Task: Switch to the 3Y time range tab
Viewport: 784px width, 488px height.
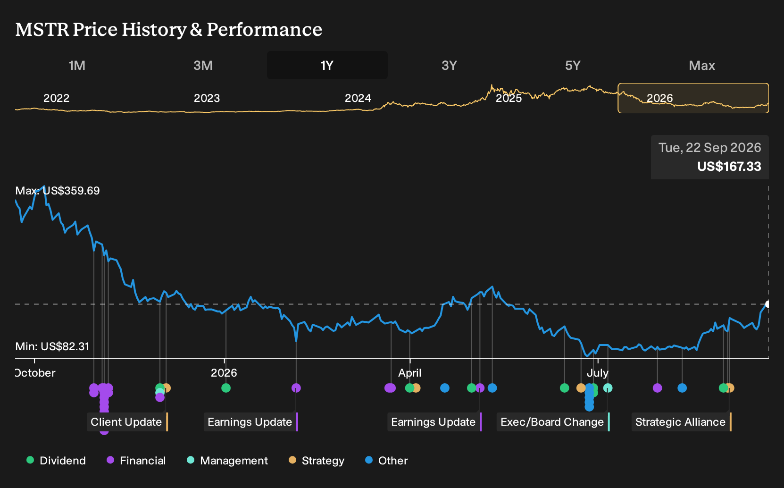Action: pyautogui.click(x=449, y=65)
